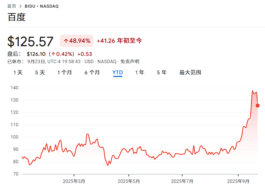The image size is (265, 191).
Task: Click the 2025年9月 axis tick label
Action: click(x=238, y=181)
